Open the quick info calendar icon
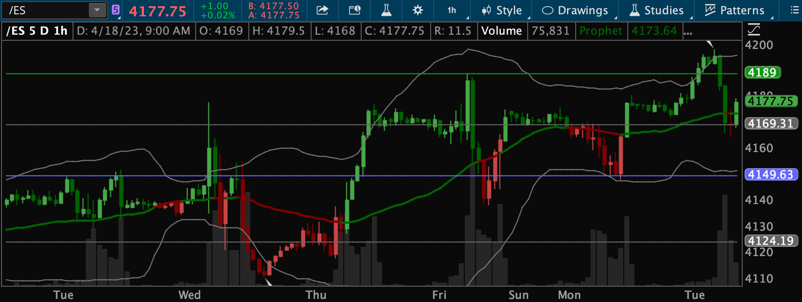The width and height of the screenshot is (802, 302). pos(355,10)
